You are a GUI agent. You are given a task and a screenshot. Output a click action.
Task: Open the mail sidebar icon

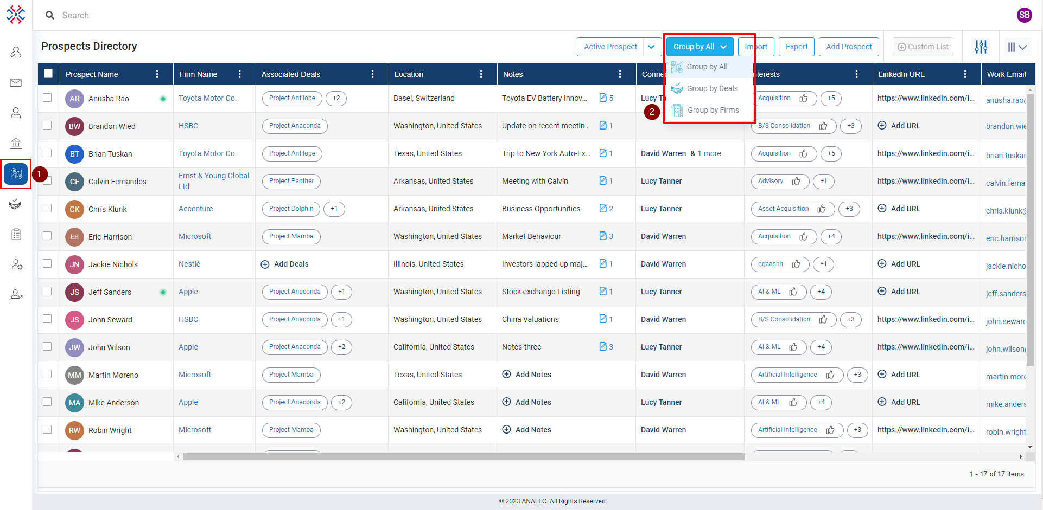[x=16, y=82]
